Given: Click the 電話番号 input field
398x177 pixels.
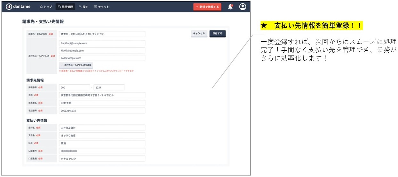Looking at the screenshot, I should pos(102,111).
